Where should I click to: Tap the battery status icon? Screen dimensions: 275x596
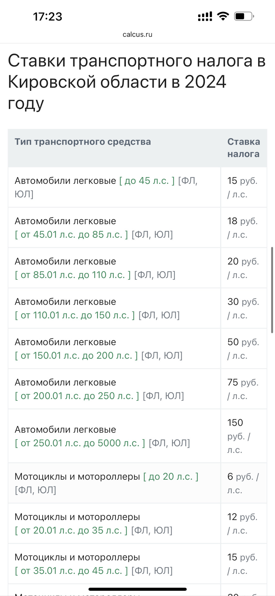pos(244,16)
